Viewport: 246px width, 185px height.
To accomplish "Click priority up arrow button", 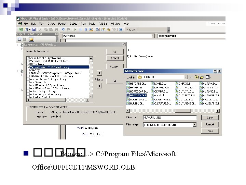I will click(99, 73).
